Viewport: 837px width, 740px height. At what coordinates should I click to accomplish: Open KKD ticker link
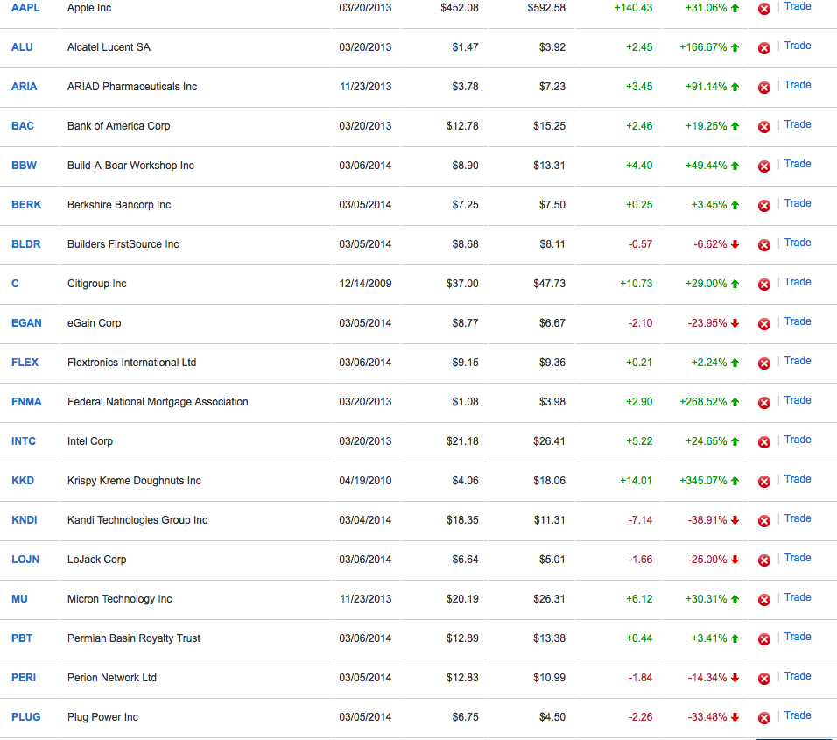(x=23, y=481)
